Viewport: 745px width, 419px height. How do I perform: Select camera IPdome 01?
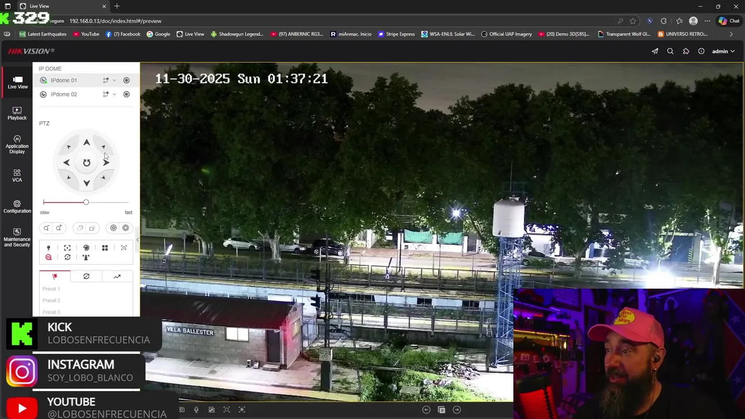point(63,80)
